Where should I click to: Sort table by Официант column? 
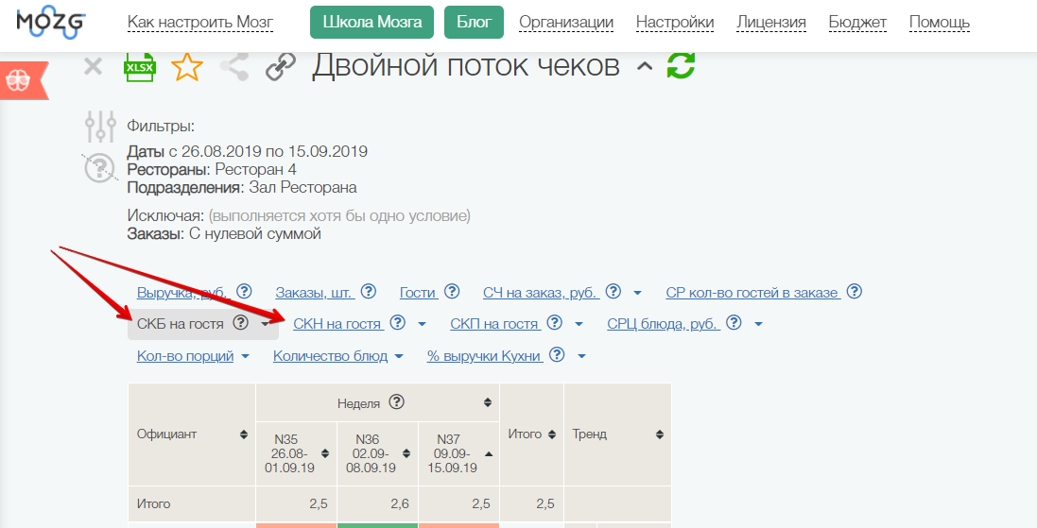click(x=243, y=434)
